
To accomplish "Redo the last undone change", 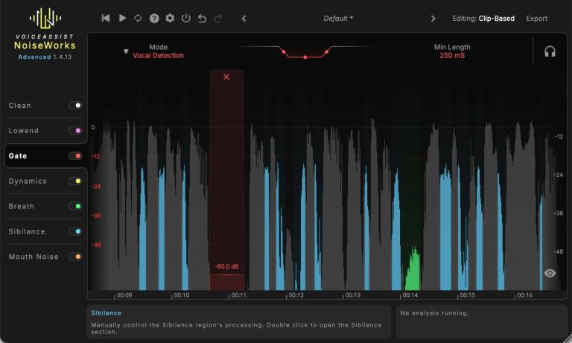I will point(217,18).
